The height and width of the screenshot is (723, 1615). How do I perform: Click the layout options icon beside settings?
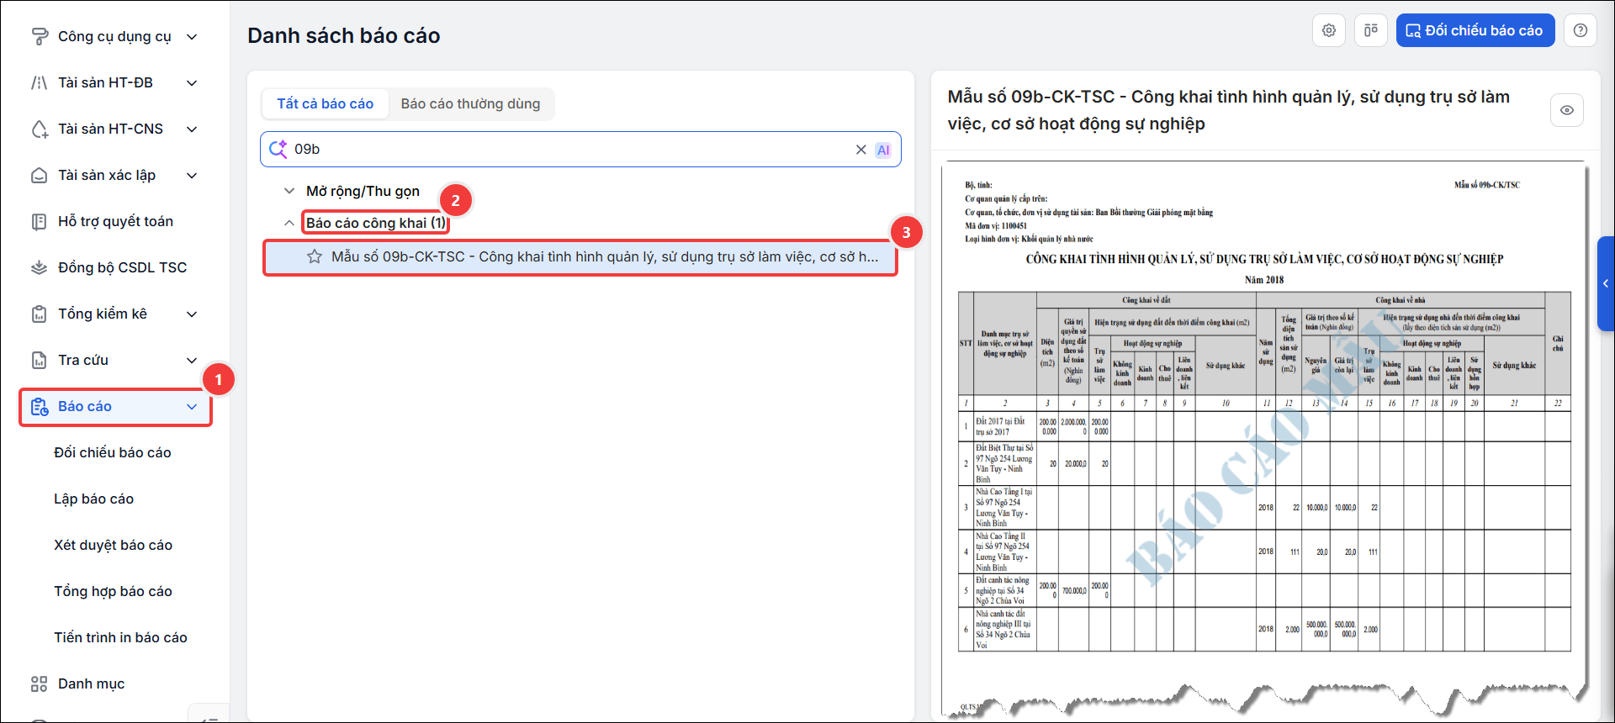tap(1371, 30)
